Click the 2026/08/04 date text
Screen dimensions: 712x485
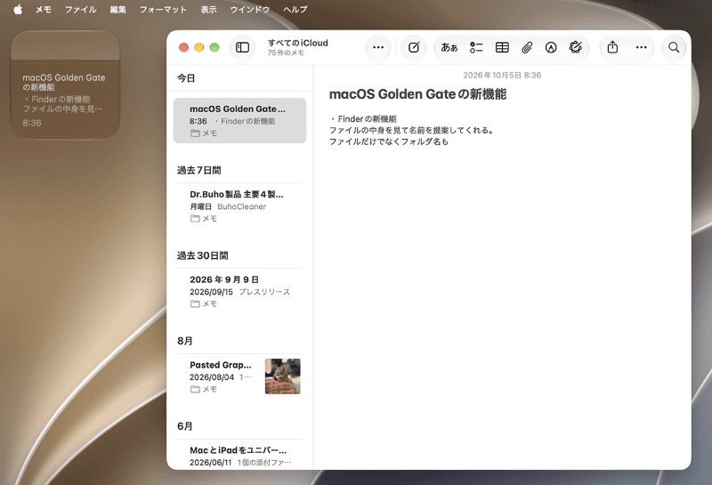[212, 377]
